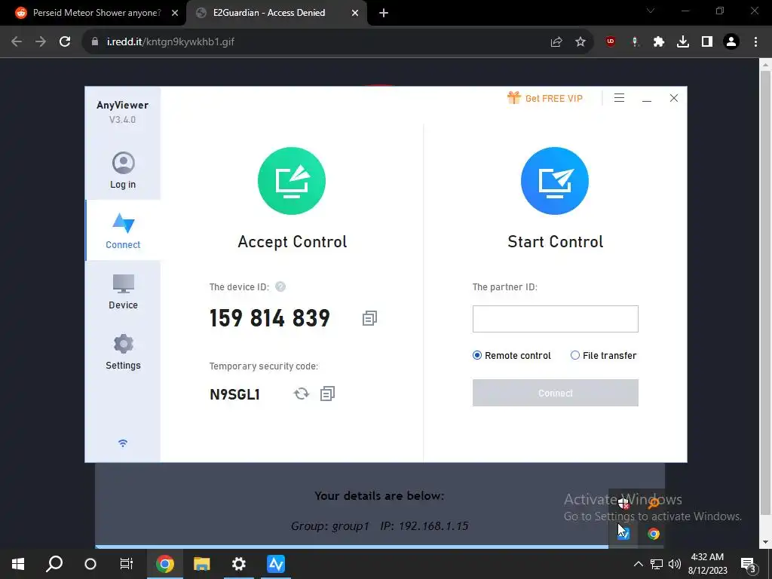This screenshot has height=579, width=772.
Task: Switch to E2Guardian Access Denied tab
Action: pyautogui.click(x=269, y=13)
